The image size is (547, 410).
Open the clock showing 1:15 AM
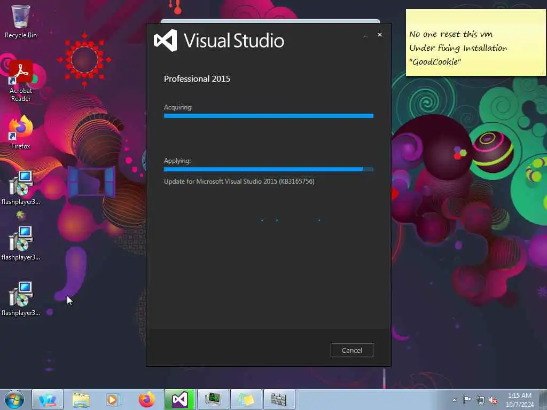click(520, 399)
